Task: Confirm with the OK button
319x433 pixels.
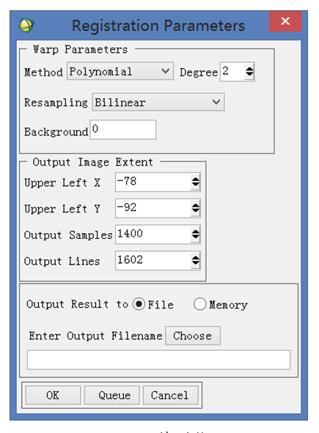Action: point(53,395)
